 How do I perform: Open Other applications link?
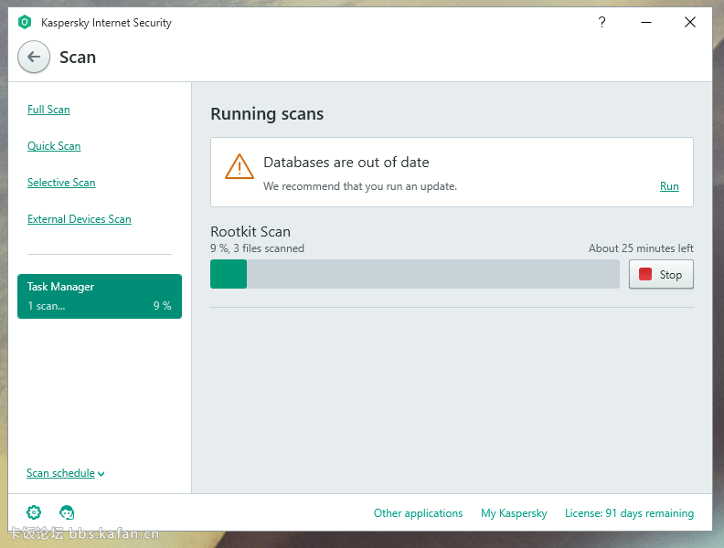tap(418, 513)
